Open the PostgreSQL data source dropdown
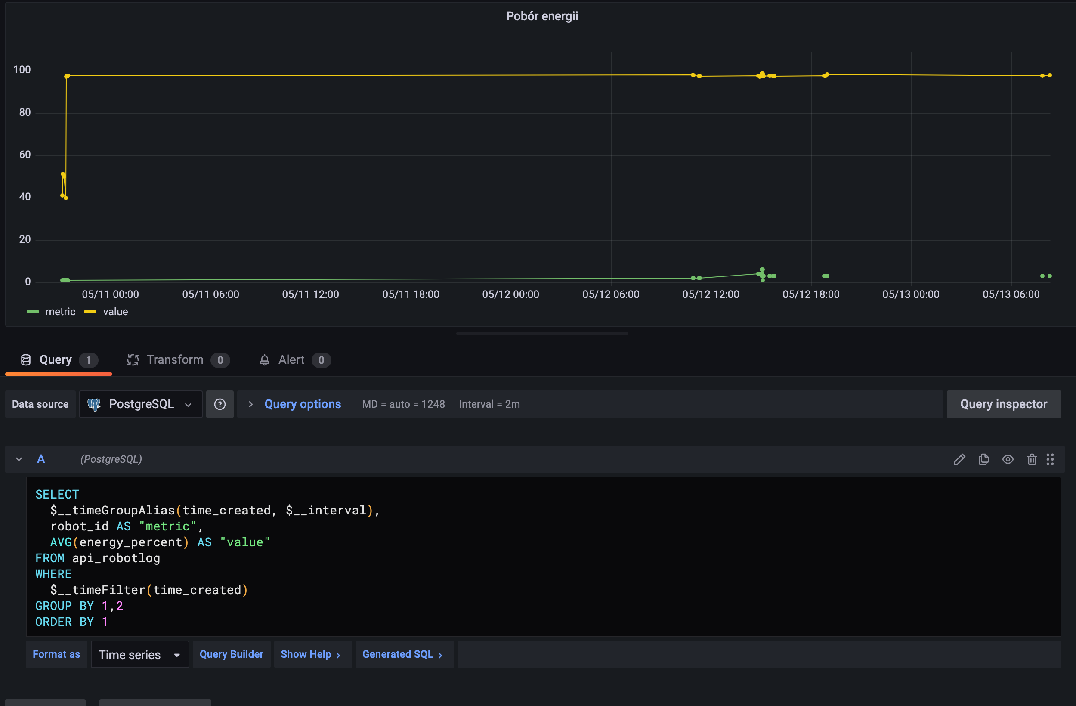Screen dimensions: 1076x706 point(141,404)
